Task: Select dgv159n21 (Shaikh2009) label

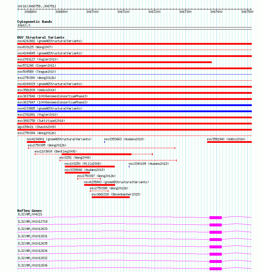Action: (37, 127)
